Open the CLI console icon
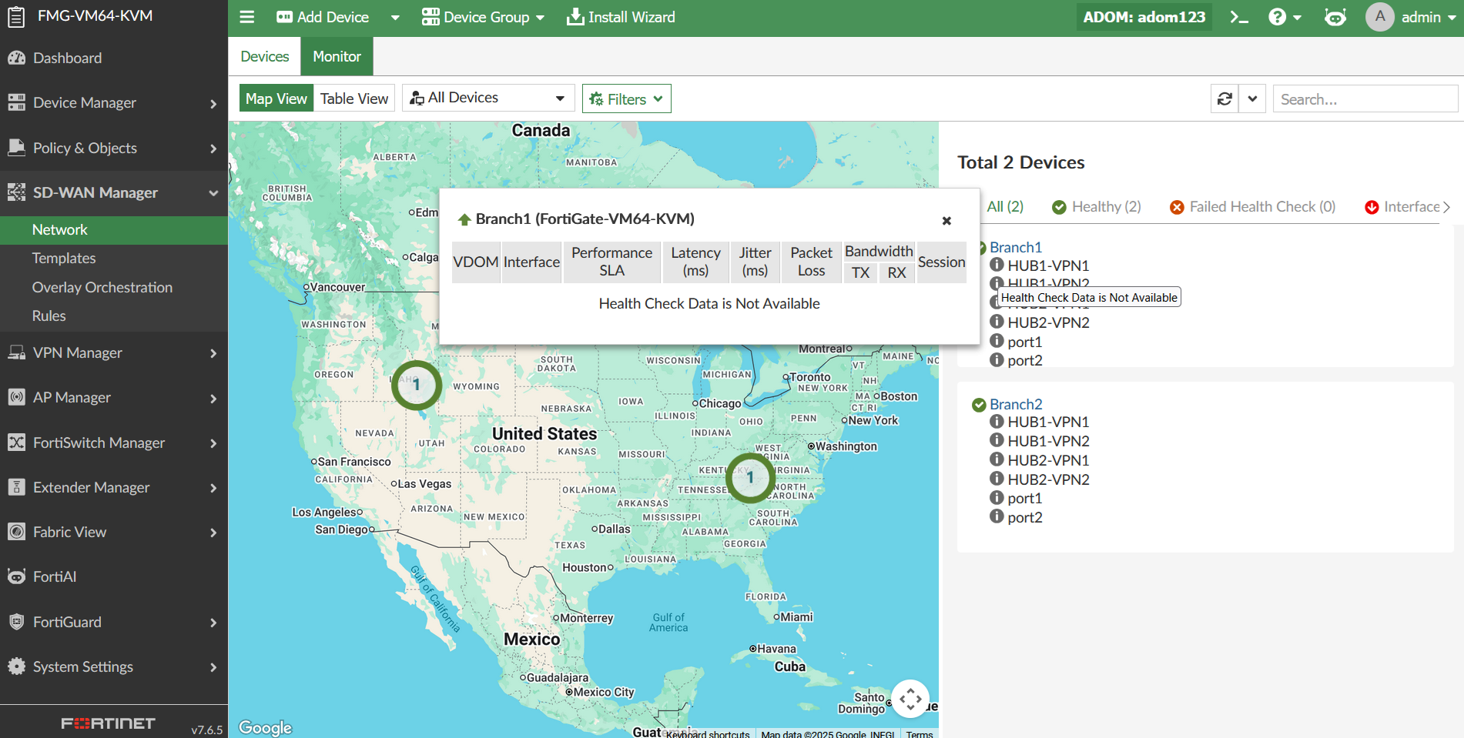 coord(1238,17)
